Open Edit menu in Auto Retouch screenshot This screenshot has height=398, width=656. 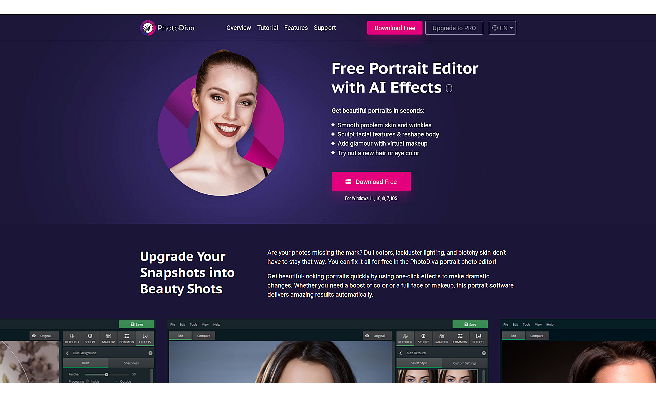pos(182,324)
